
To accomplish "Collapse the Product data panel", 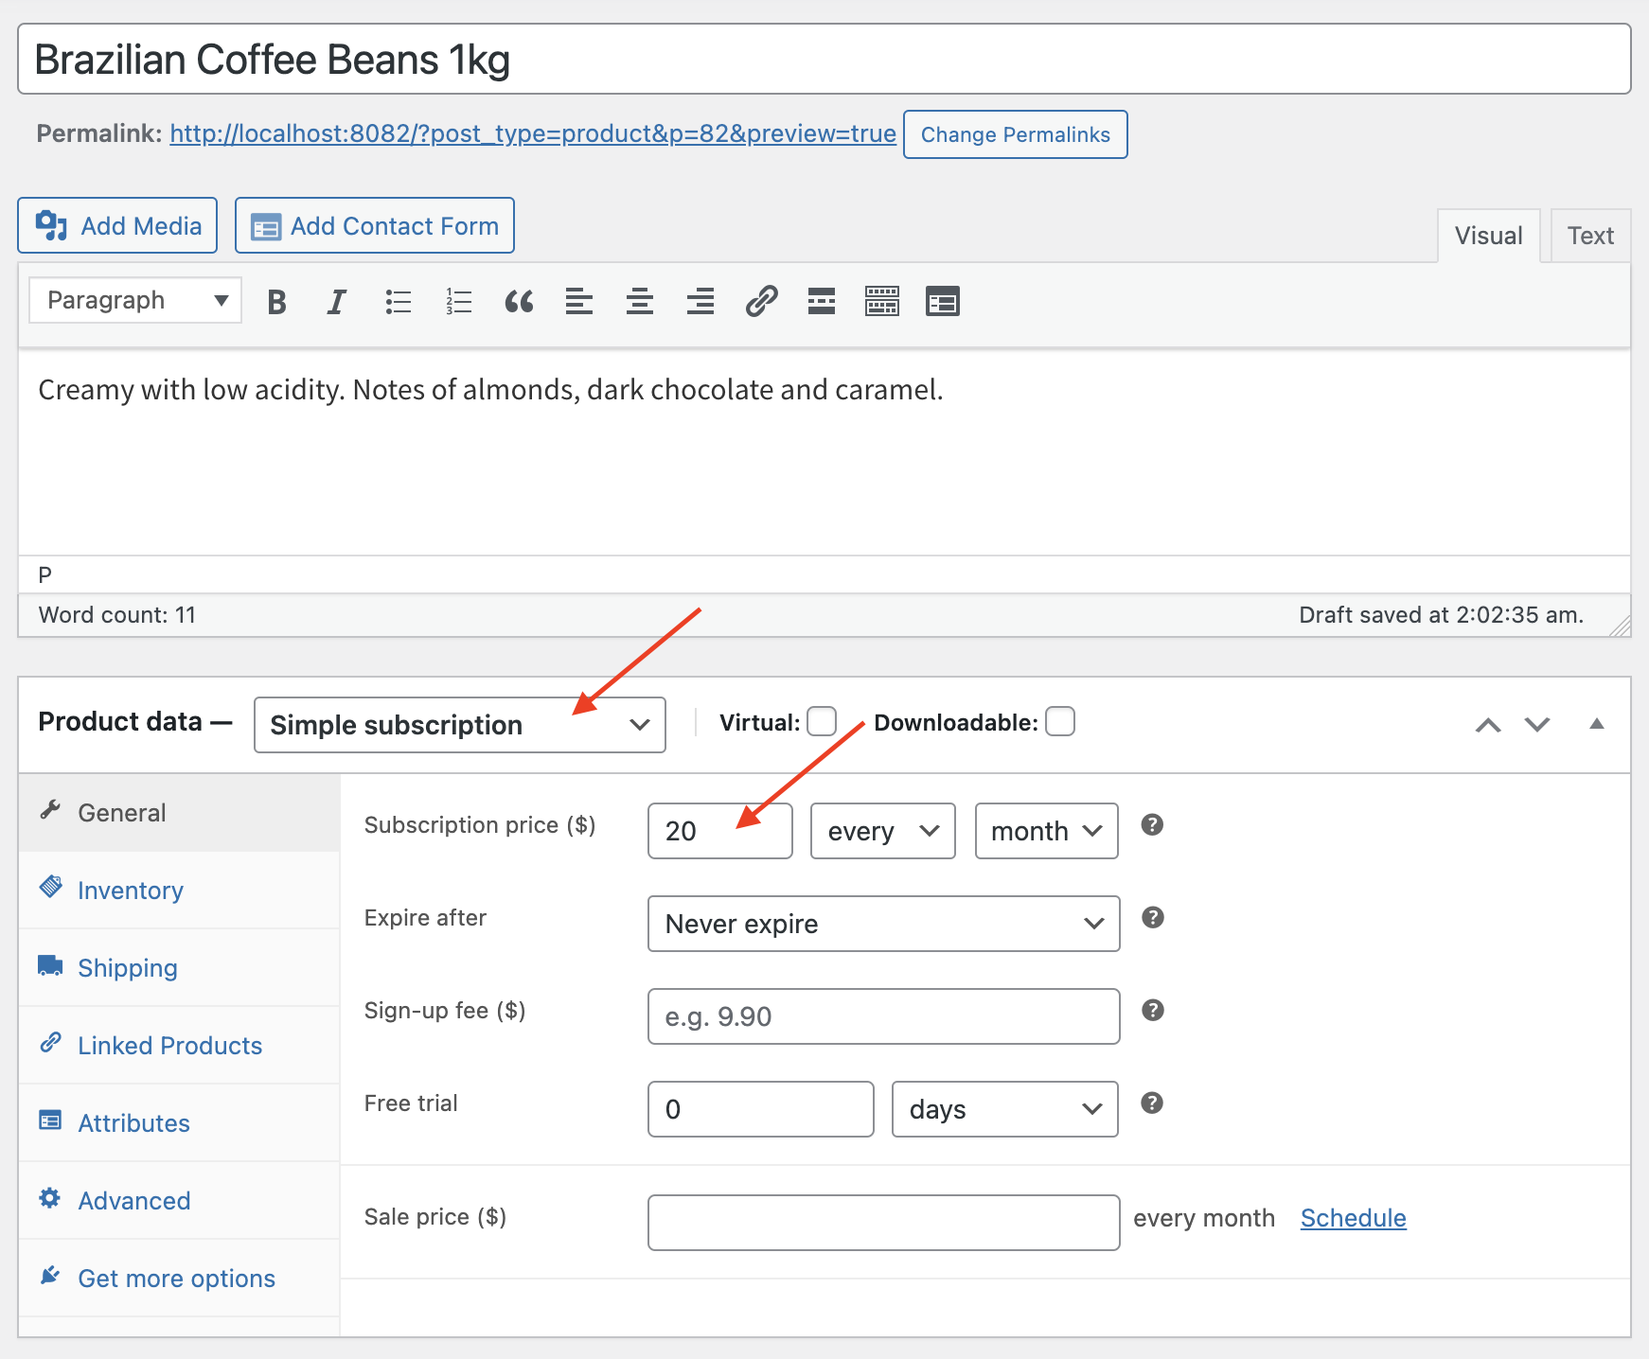I will pos(1596,724).
